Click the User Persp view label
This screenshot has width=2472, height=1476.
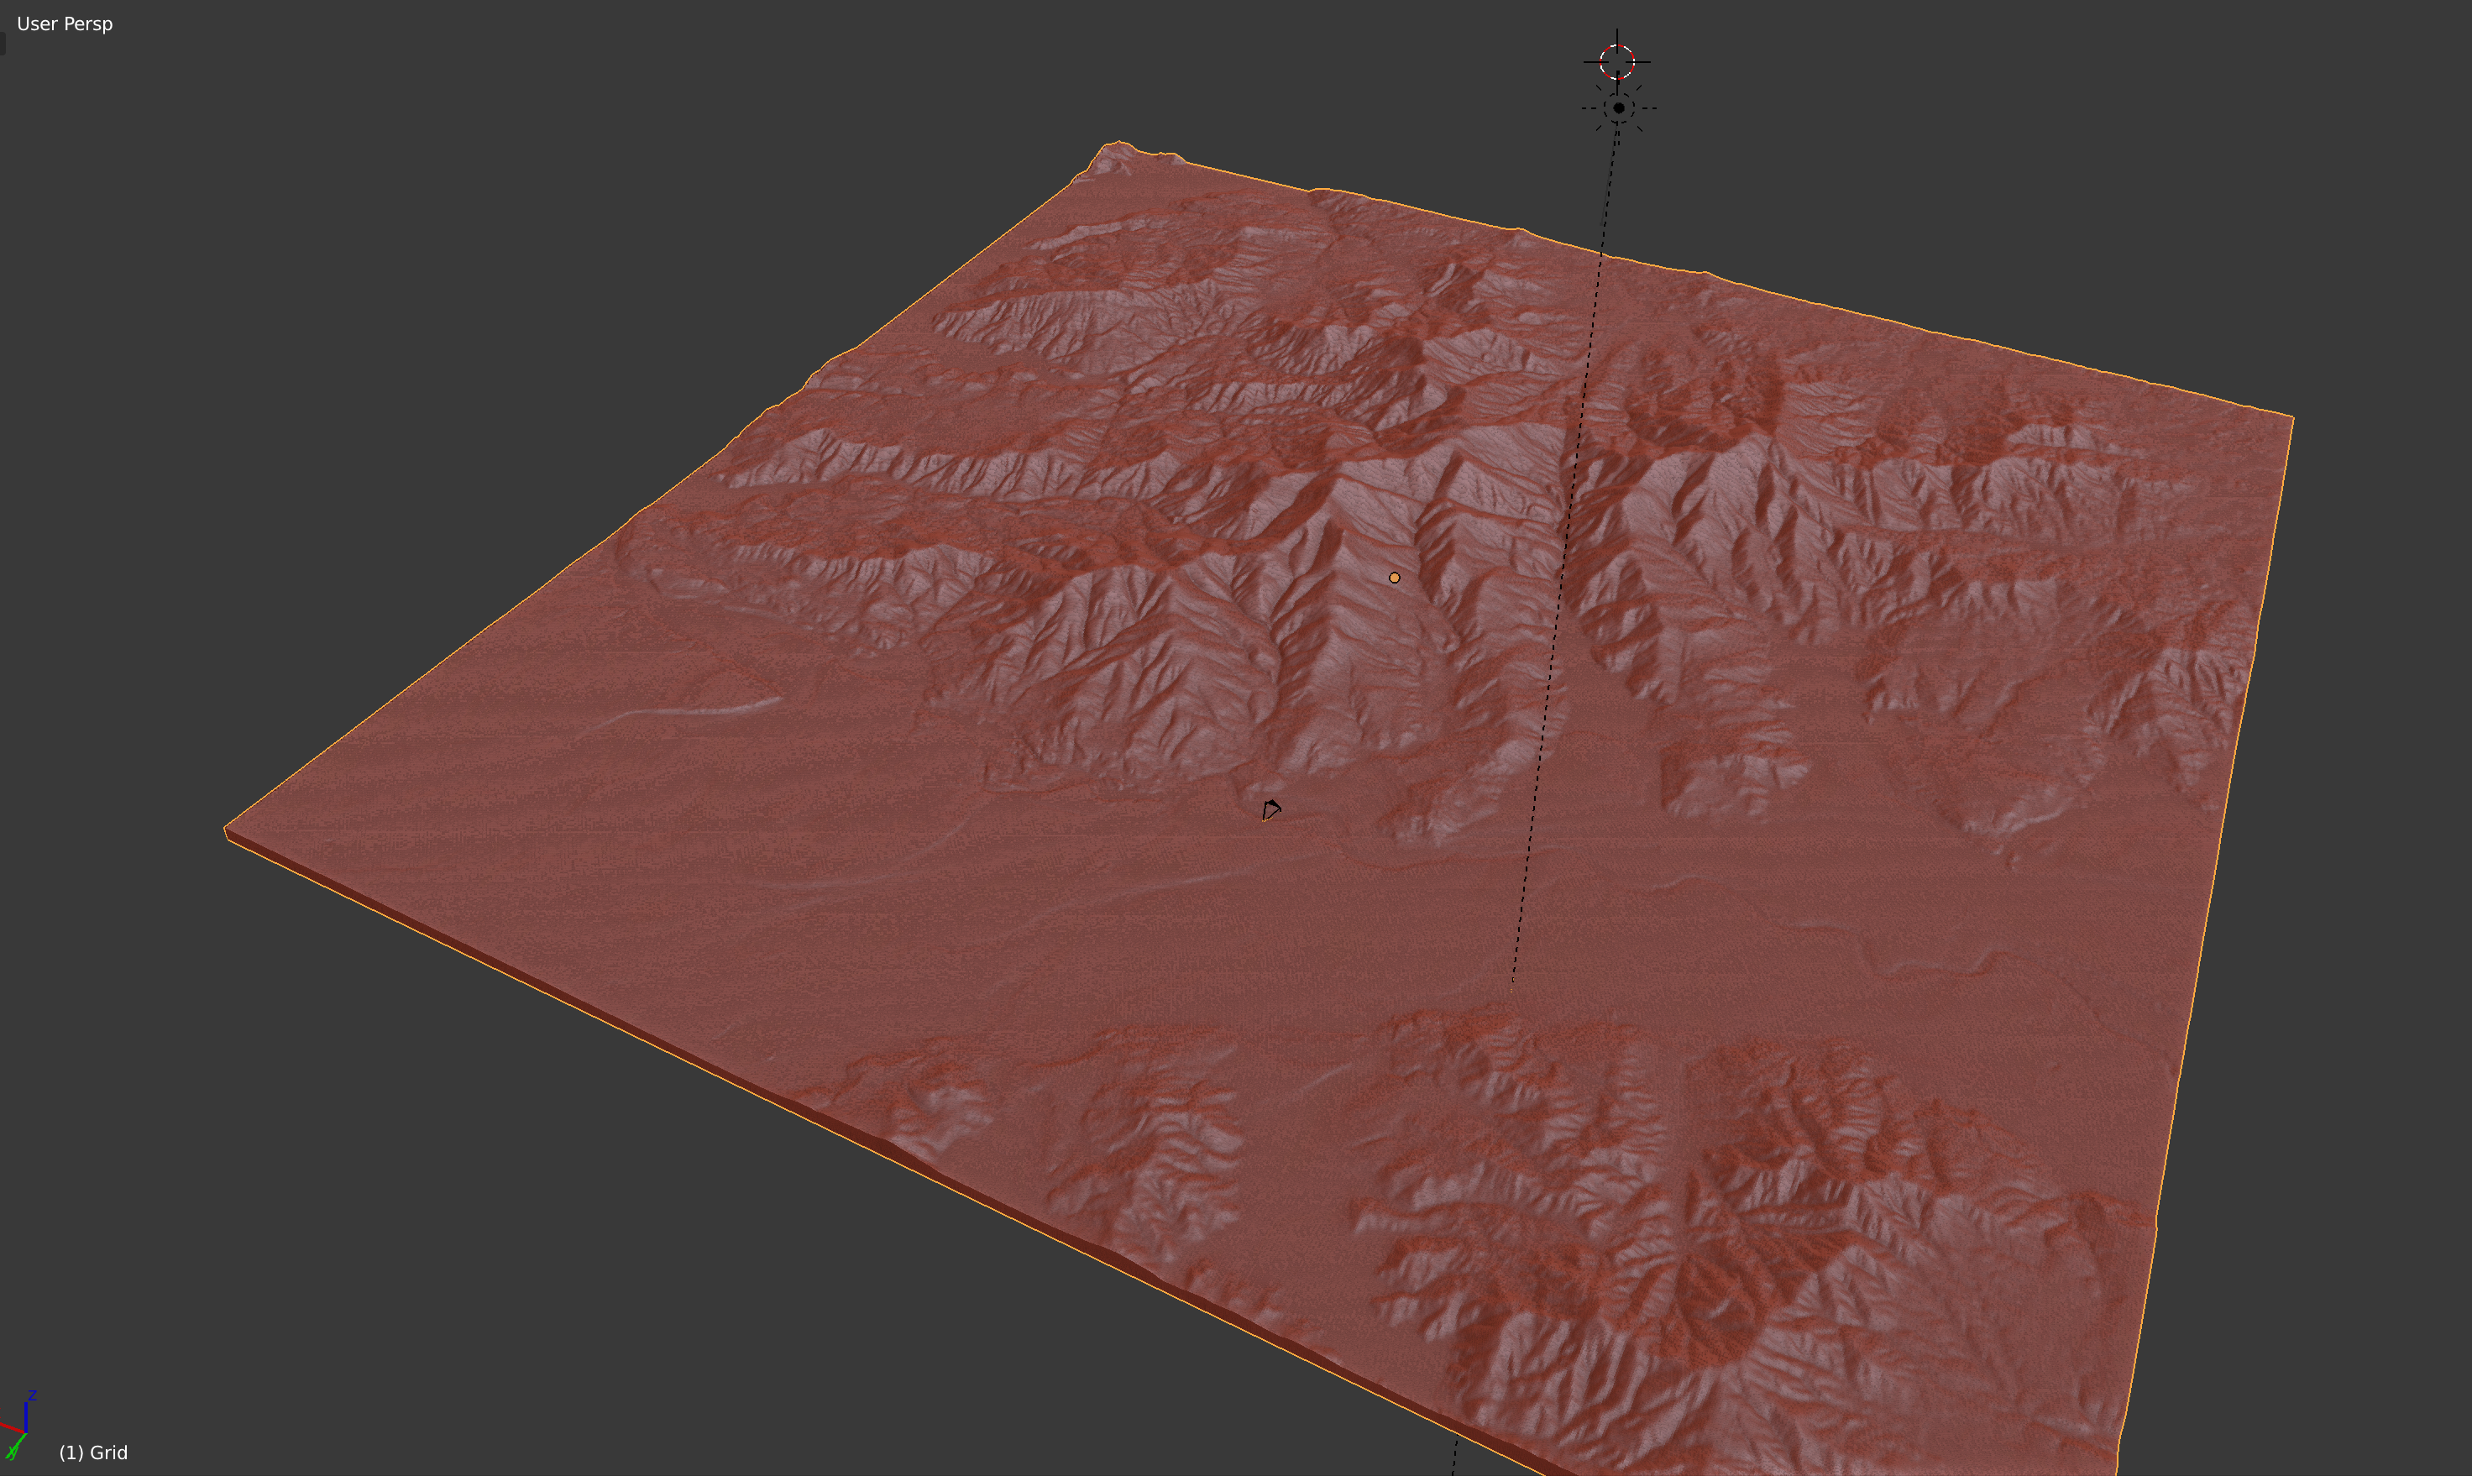[65, 24]
